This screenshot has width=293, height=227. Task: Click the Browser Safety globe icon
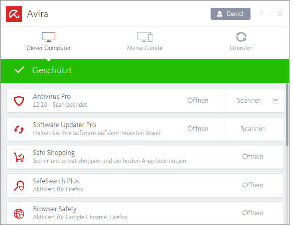[x=19, y=213]
